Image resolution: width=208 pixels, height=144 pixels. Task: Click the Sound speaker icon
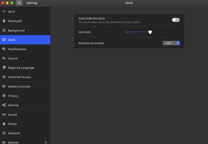click(x=4, y=114)
